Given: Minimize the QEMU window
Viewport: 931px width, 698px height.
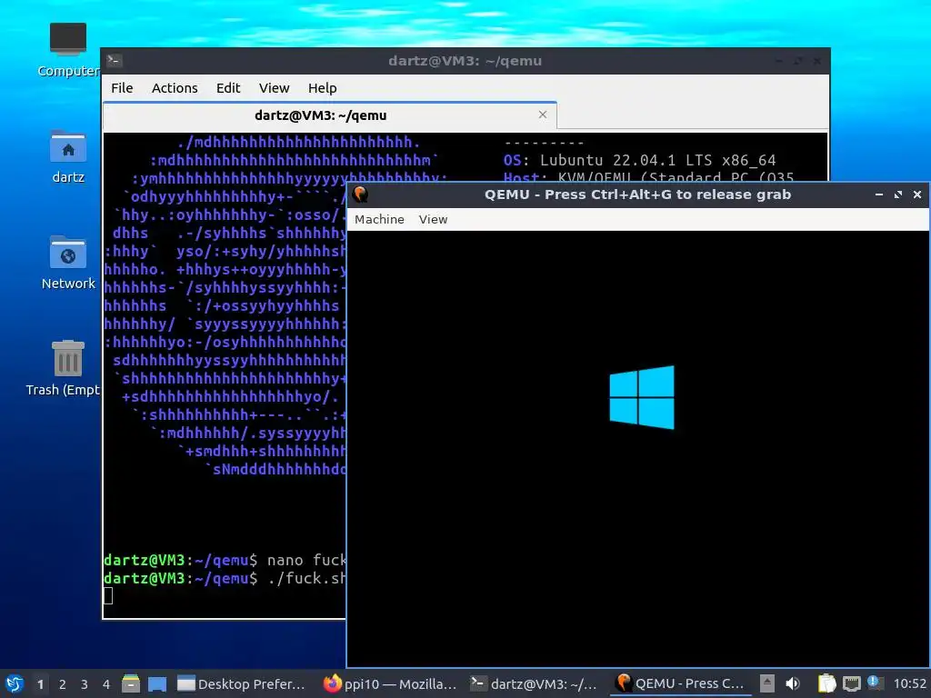Looking at the screenshot, I should pyautogui.click(x=879, y=194).
